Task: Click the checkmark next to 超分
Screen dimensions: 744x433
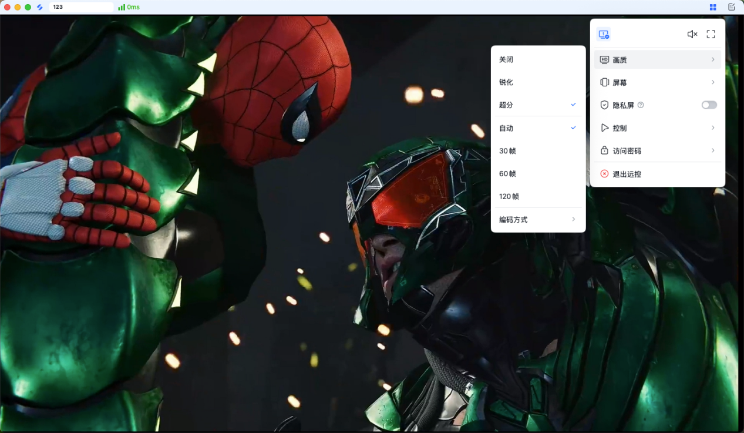Action: pyautogui.click(x=573, y=105)
